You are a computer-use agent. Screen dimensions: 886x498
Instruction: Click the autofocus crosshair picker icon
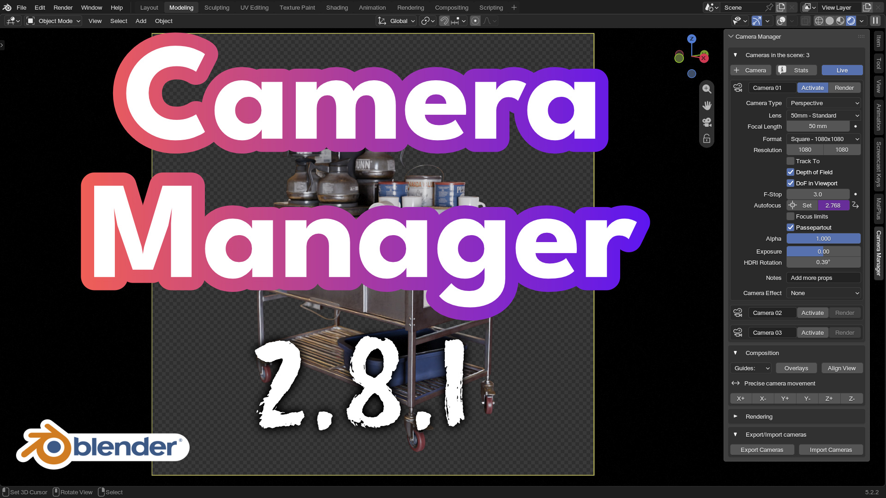click(792, 205)
